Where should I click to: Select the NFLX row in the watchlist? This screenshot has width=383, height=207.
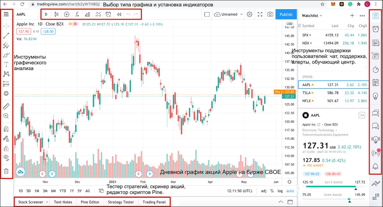click(x=334, y=101)
